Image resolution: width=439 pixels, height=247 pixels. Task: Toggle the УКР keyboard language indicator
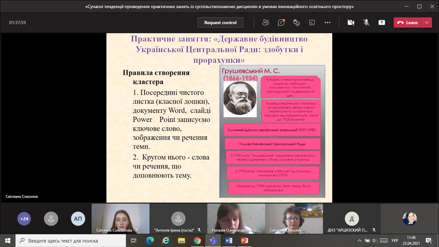click(395, 240)
